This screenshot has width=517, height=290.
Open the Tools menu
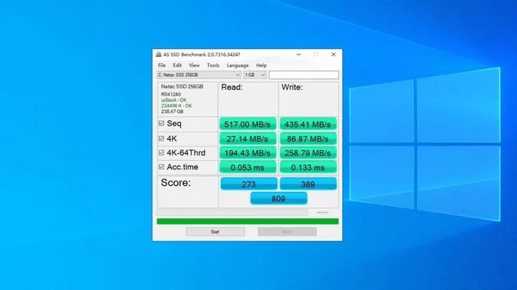coord(213,65)
